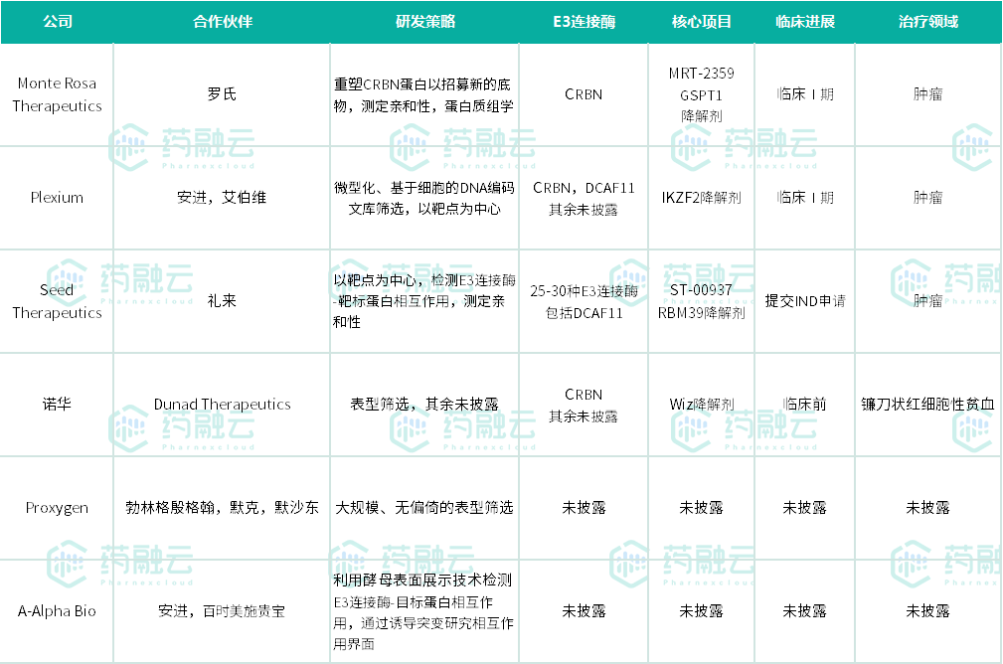This screenshot has height=664, width=1003.
Task: Click the 核心项目 column header
Action: tap(701, 22)
